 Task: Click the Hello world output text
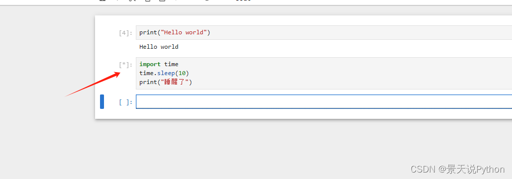click(159, 47)
